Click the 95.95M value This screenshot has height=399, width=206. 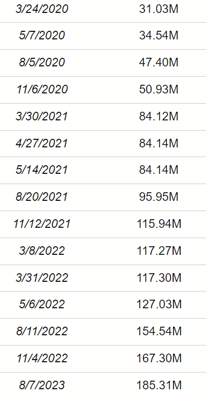(x=159, y=197)
